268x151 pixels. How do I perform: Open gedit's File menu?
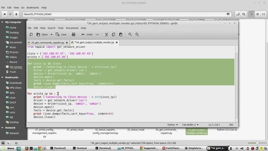click(x=29, y=28)
